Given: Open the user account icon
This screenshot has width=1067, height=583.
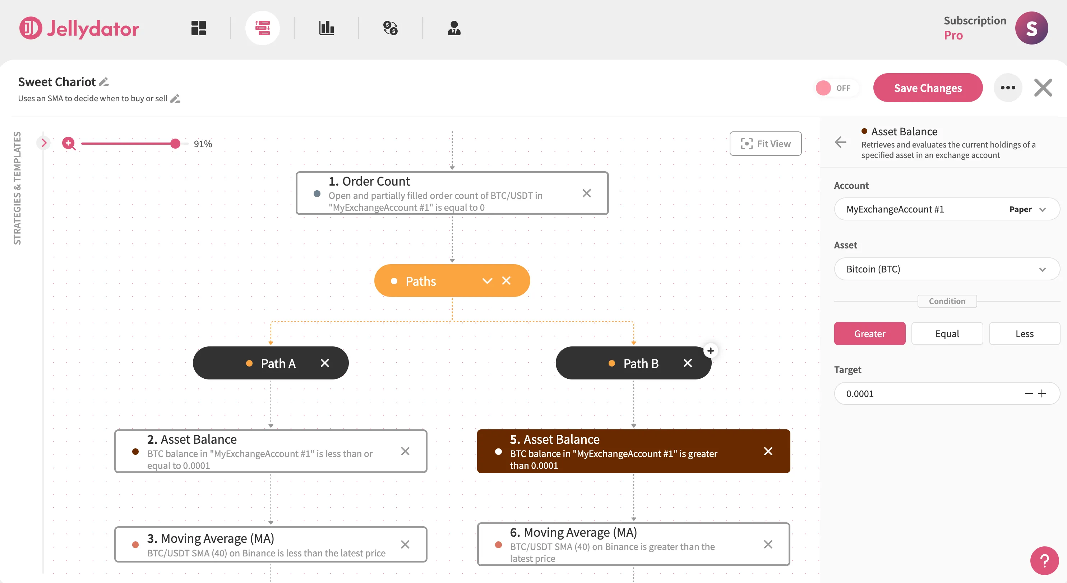Looking at the screenshot, I should tap(454, 28).
